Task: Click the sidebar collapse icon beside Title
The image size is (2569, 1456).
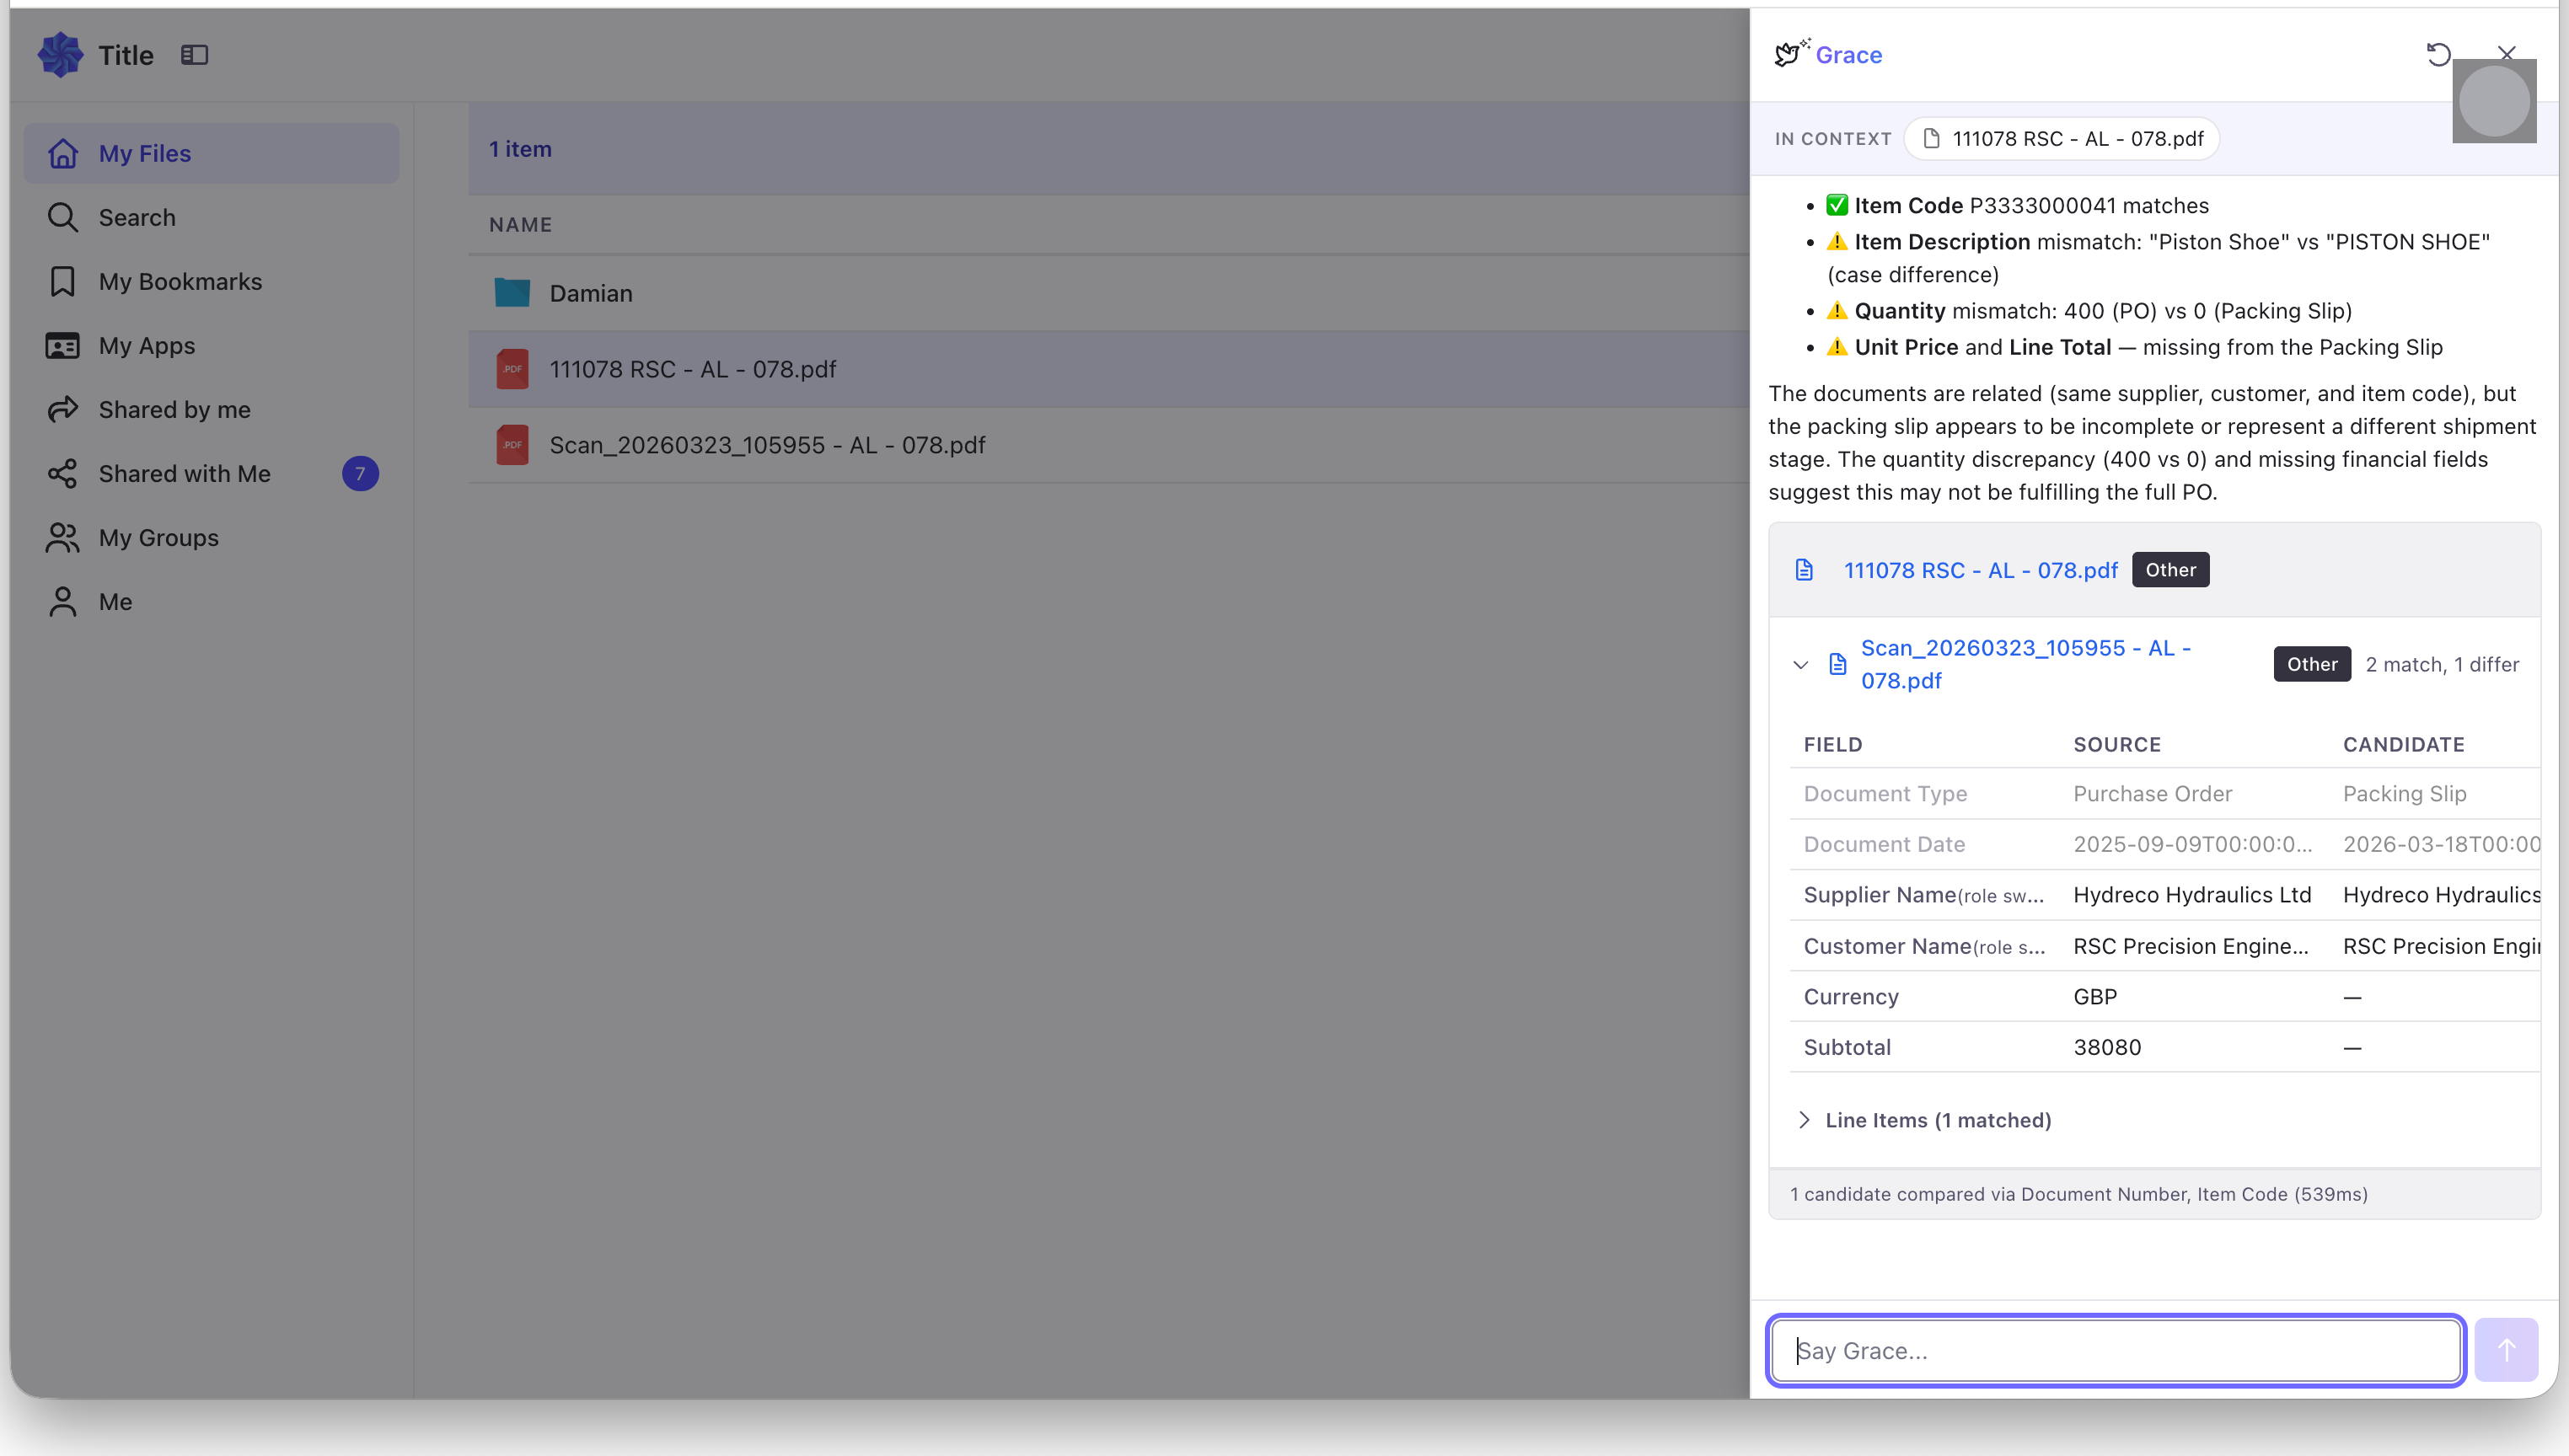Action: tap(194, 55)
